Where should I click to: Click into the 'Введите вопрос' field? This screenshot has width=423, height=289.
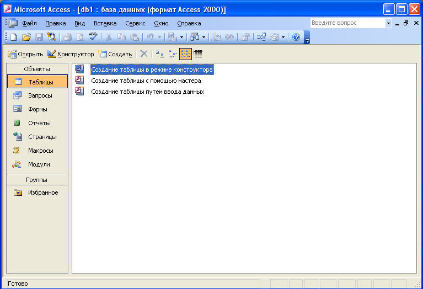348,23
